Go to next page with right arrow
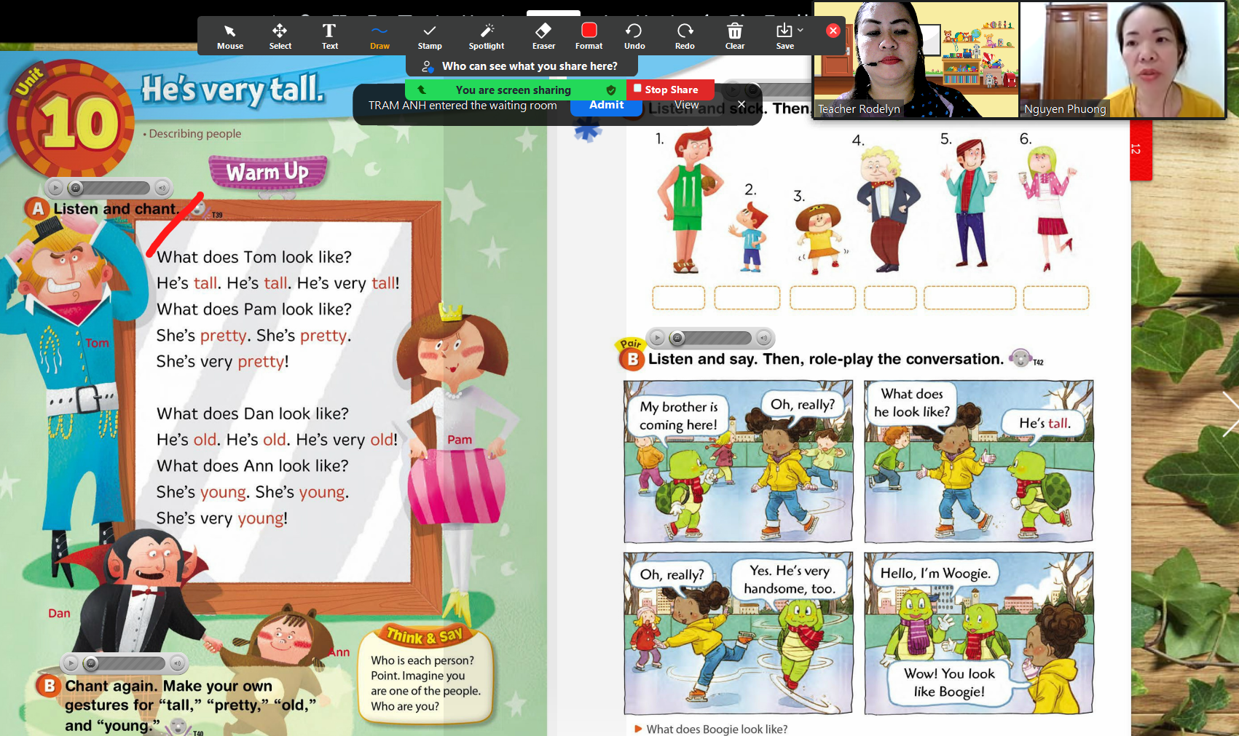This screenshot has height=736, width=1239. [x=1230, y=413]
